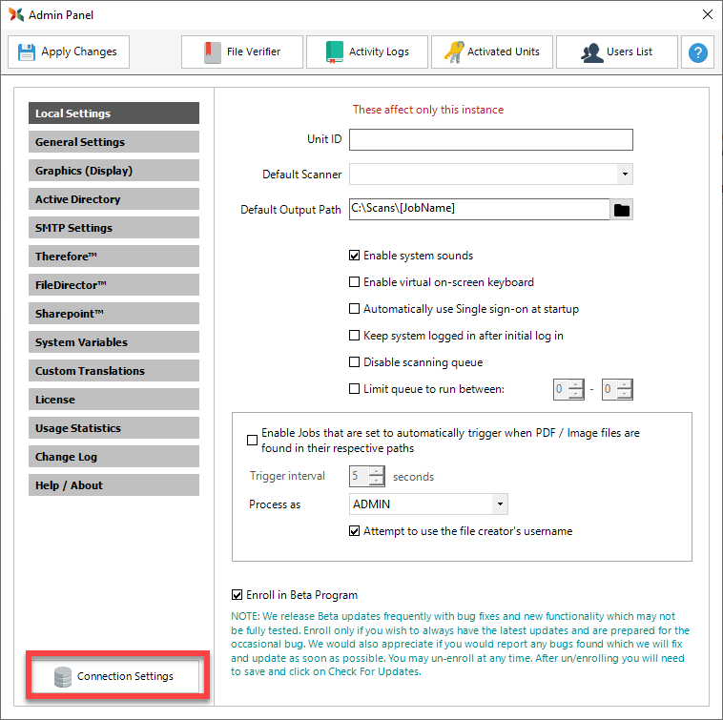The image size is (723, 720).
Task: Go to the Usage Statistics section
Action: tap(114, 428)
